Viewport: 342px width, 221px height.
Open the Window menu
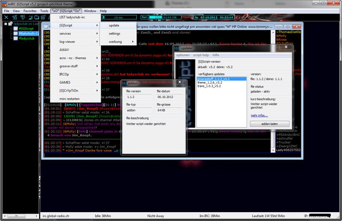pyautogui.click(x=90, y=11)
